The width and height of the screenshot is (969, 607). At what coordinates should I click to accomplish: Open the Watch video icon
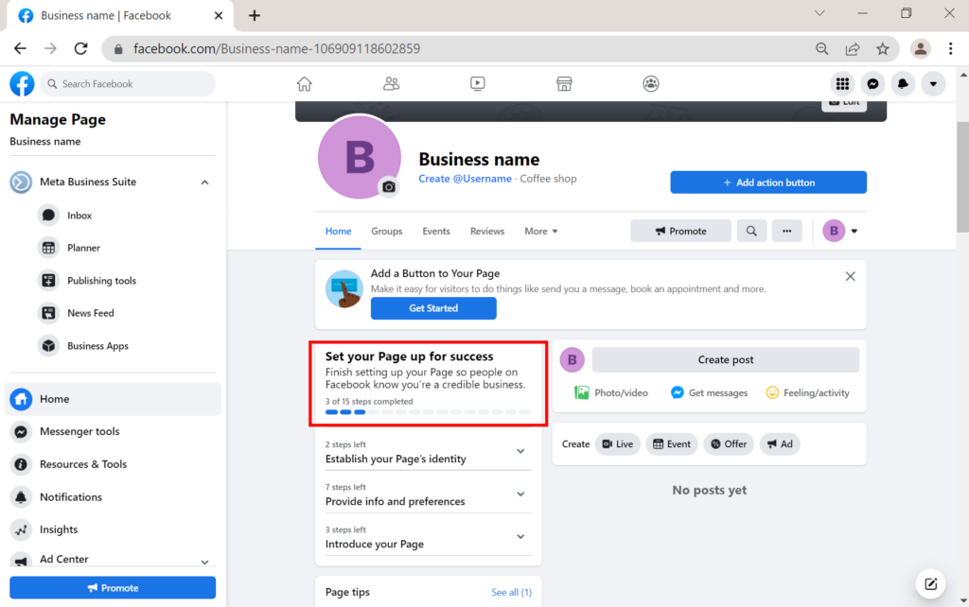(478, 84)
